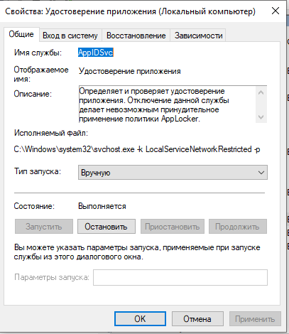Click the description scrollbar down arrow
The width and height of the screenshot is (289, 334).
(x=261, y=117)
